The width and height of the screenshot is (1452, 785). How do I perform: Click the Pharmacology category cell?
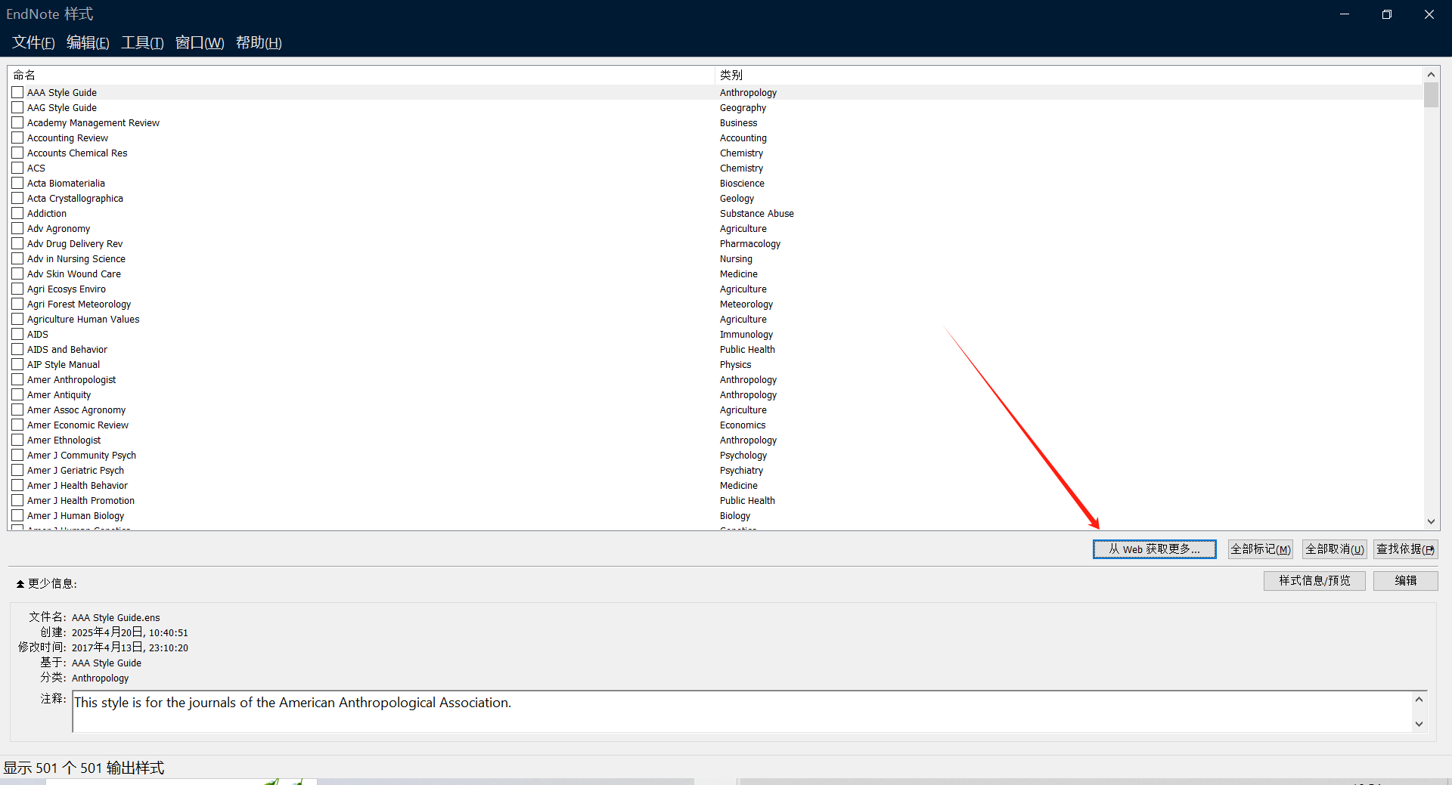pos(750,243)
